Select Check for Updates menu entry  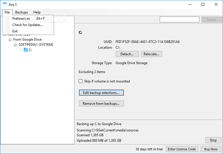click(28, 25)
